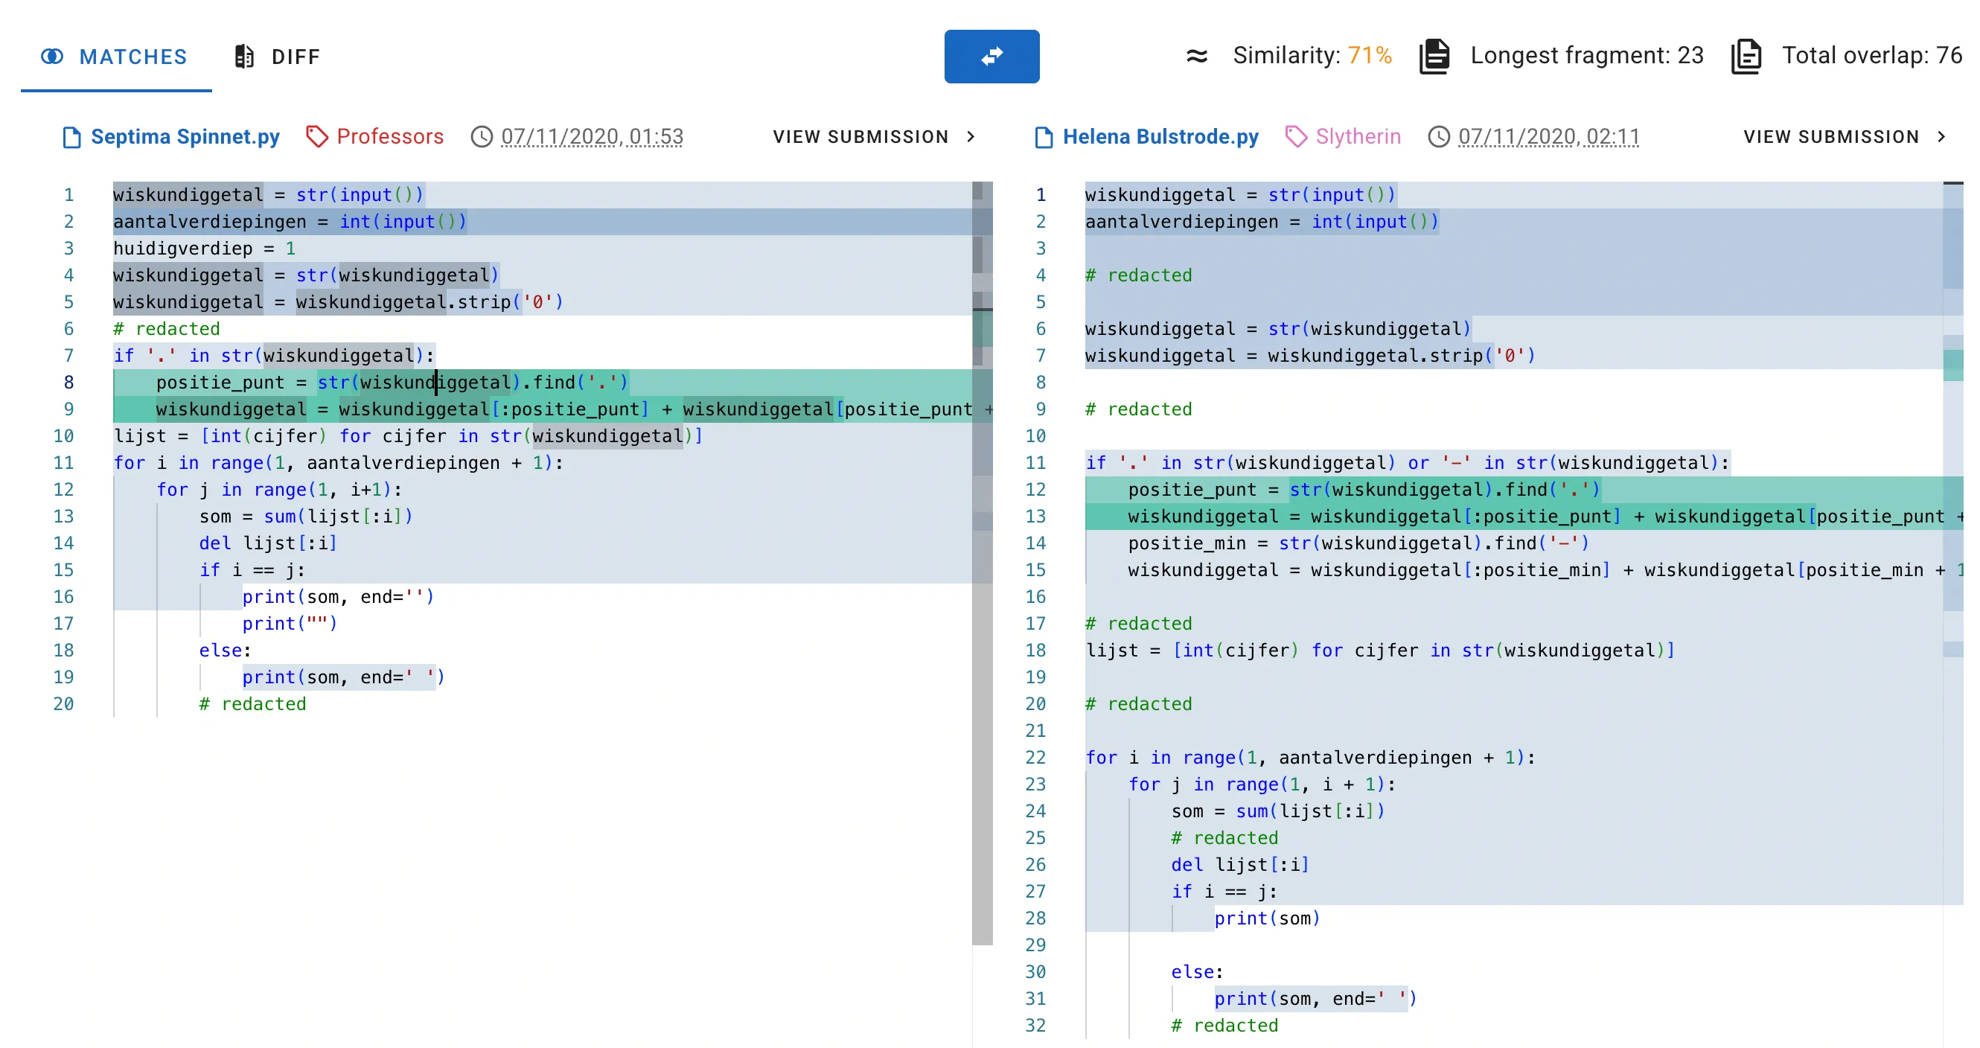Click left pane print(som, end='') line

(338, 597)
